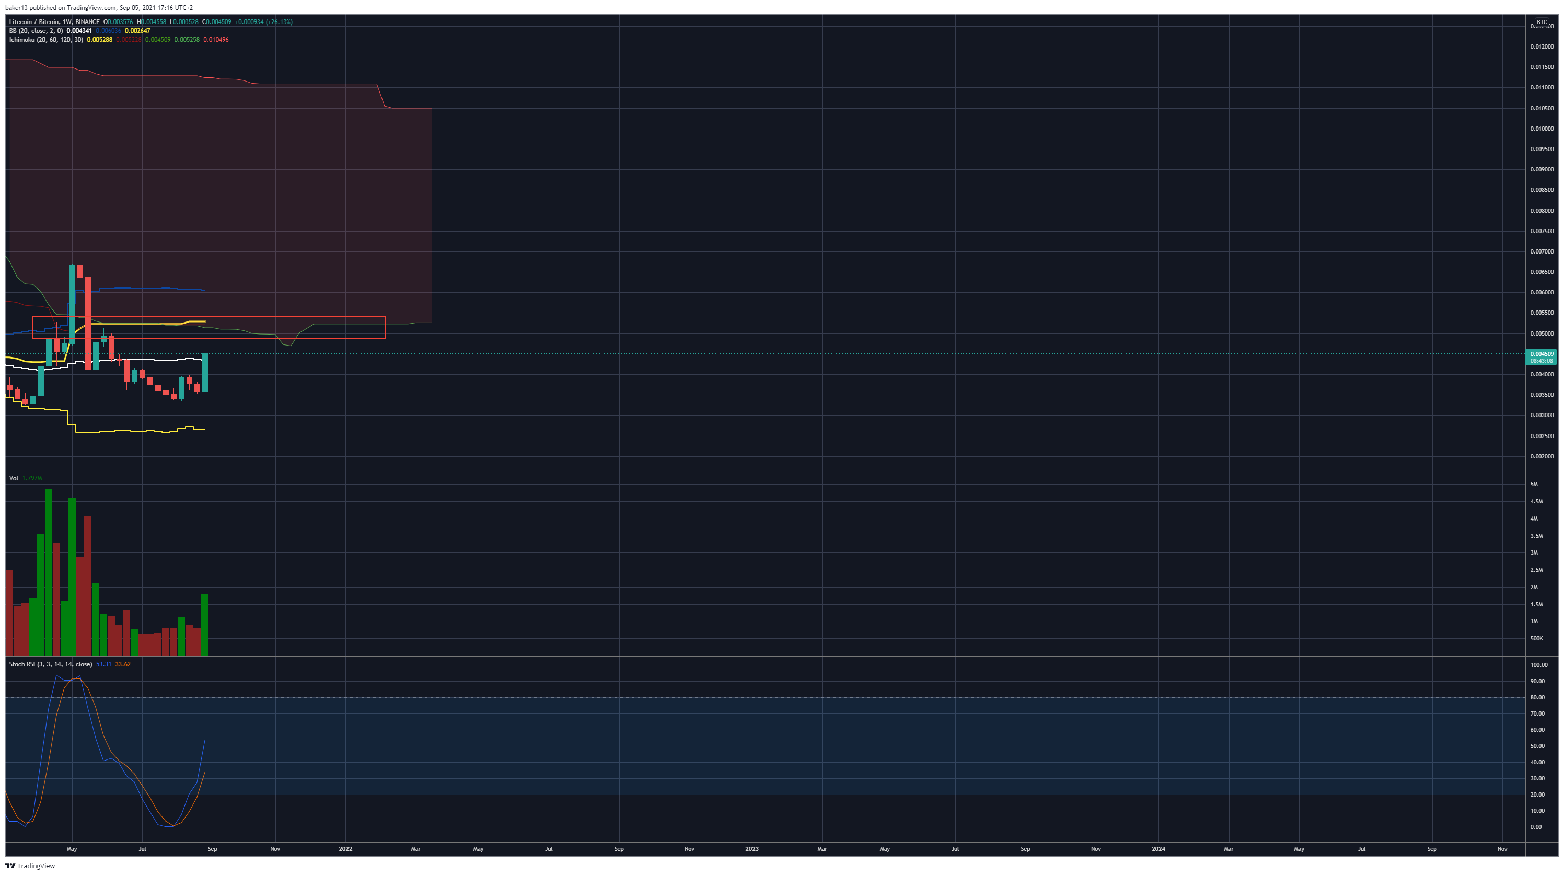Image resolution: width=1564 pixels, height=875 pixels.
Task: Click the 0.012000 price axis label
Action: (x=1542, y=47)
